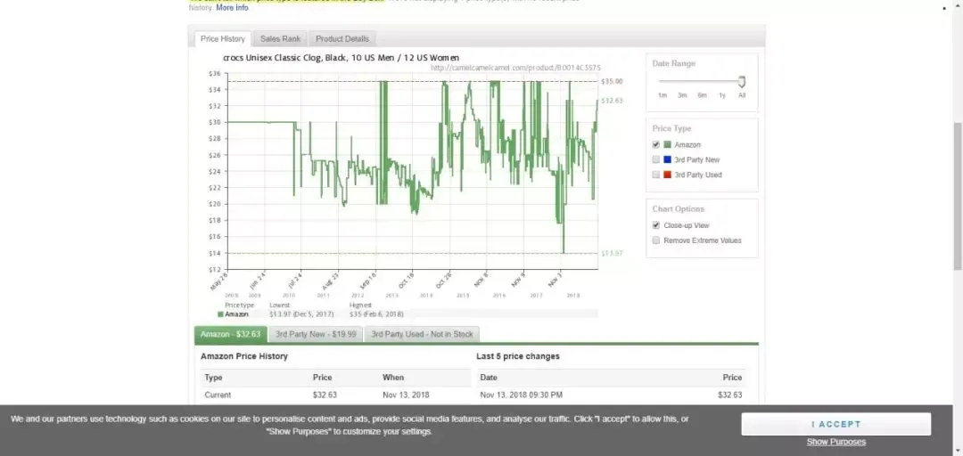963x456 pixels.
Task: Open the Product Details tab
Action: coord(342,39)
